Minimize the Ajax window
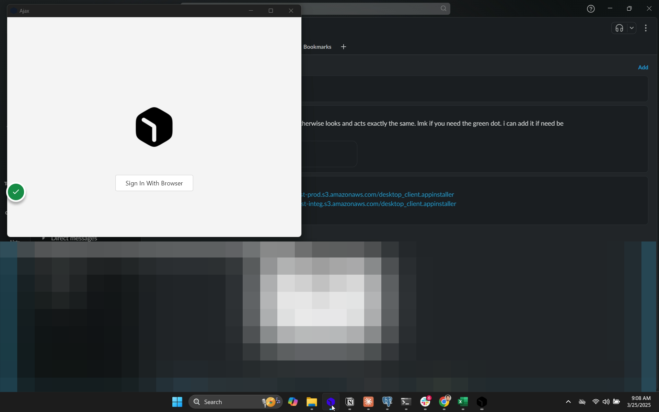Image resolution: width=659 pixels, height=412 pixels. click(x=251, y=11)
